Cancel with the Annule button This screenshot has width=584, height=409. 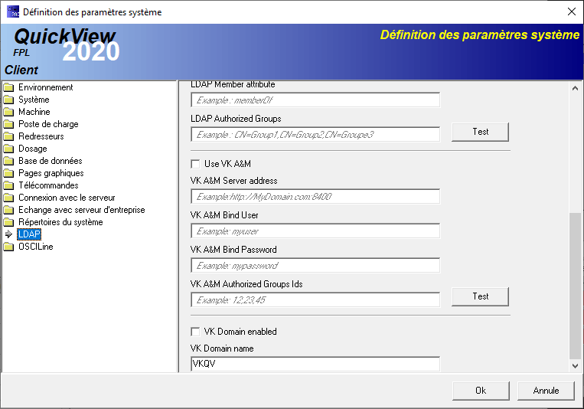pyautogui.click(x=546, y=391)
